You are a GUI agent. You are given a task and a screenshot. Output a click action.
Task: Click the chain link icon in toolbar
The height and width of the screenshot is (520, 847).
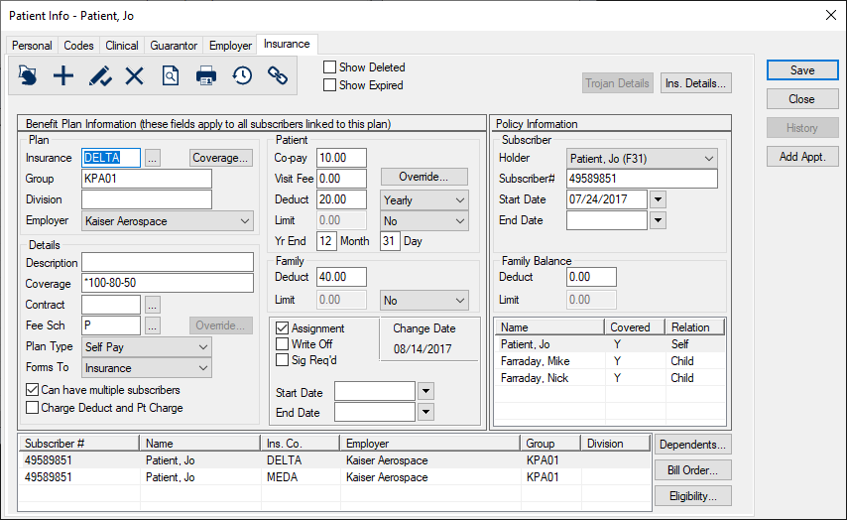[x=278, y=75]
